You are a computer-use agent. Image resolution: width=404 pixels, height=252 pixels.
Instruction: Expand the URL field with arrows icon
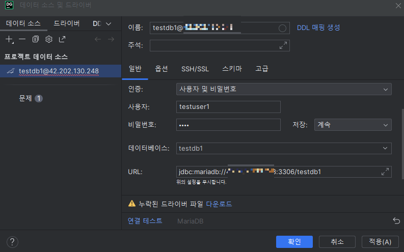(x=385, y=172)
